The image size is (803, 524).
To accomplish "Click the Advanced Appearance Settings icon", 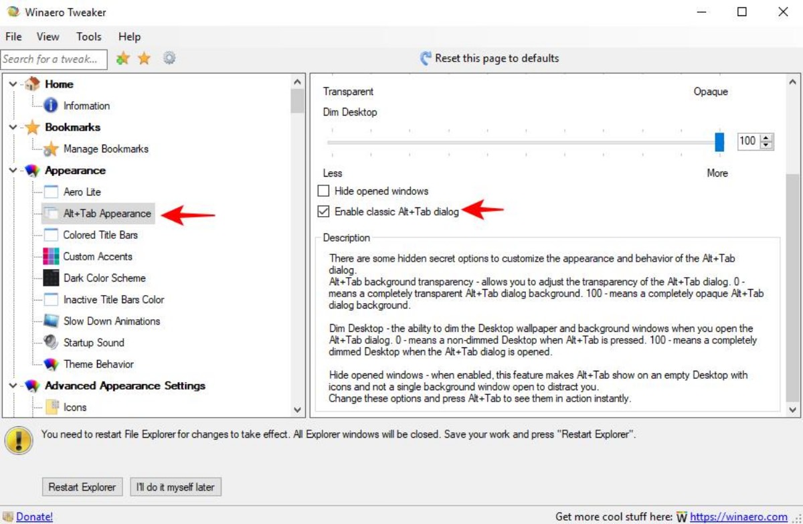I will [32, 385].
